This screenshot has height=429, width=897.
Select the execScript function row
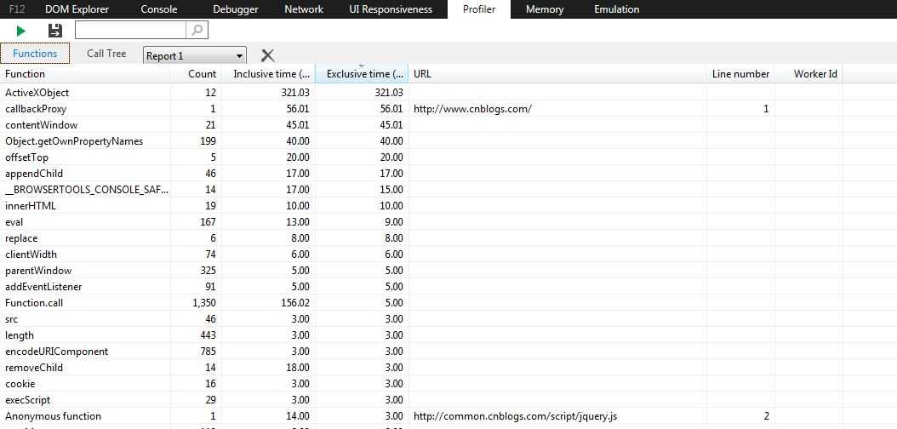[x=448, y=400]
